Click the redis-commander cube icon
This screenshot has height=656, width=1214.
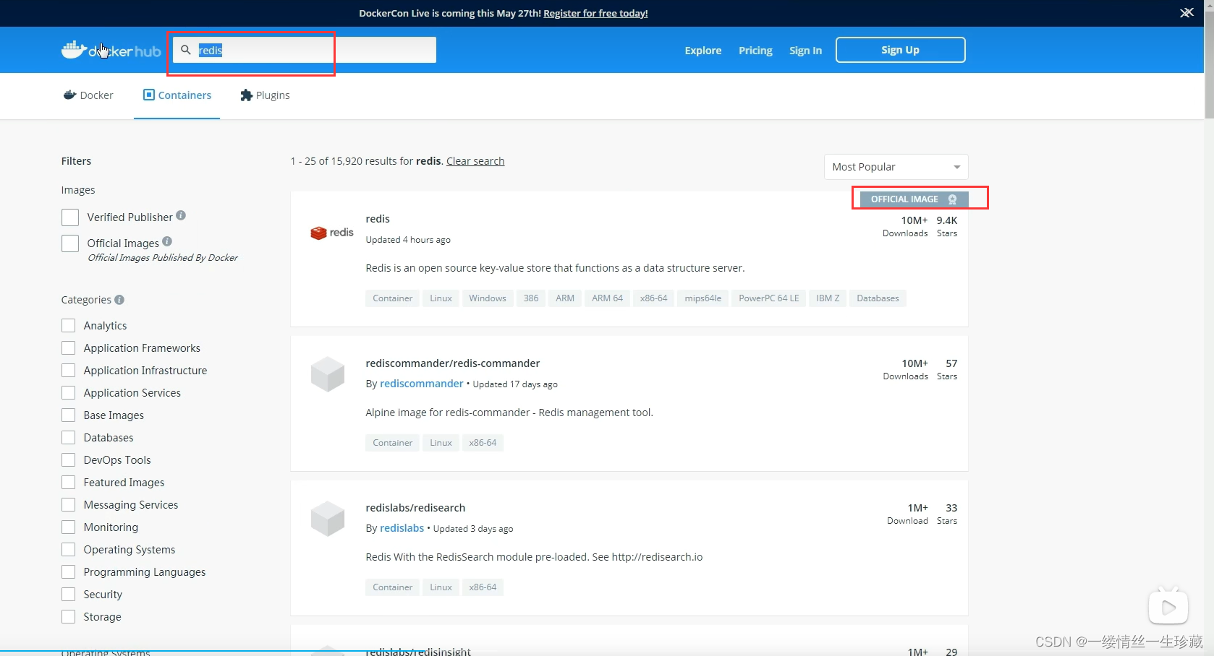coord(328,374)
